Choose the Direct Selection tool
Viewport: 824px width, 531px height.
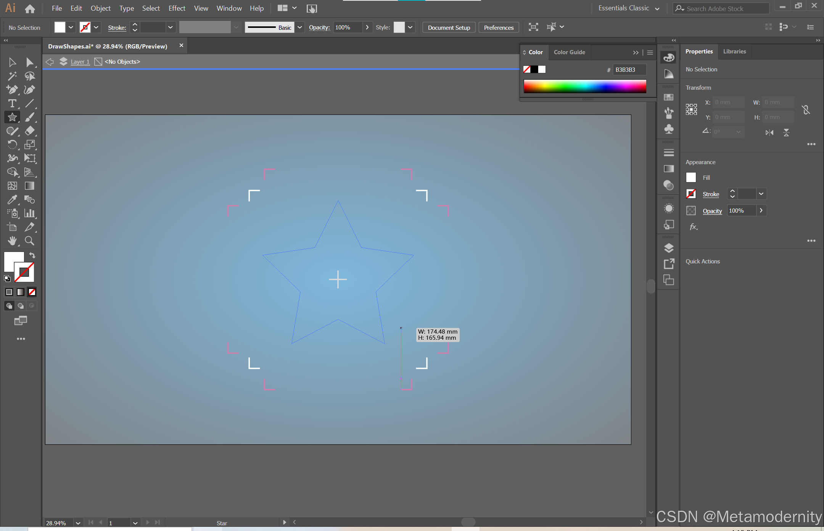click(30, 62)
